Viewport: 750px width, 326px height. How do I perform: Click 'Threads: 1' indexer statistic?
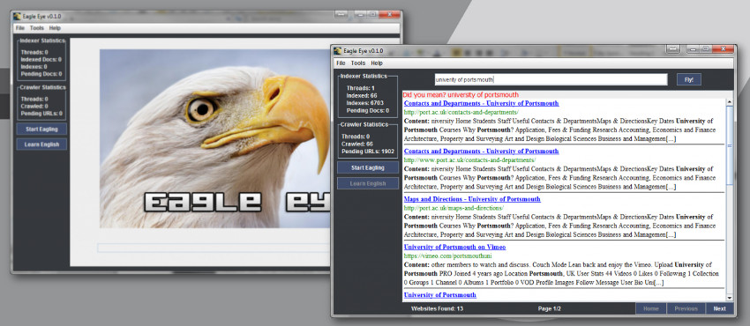pyautogui.click(x=361, y=88)
